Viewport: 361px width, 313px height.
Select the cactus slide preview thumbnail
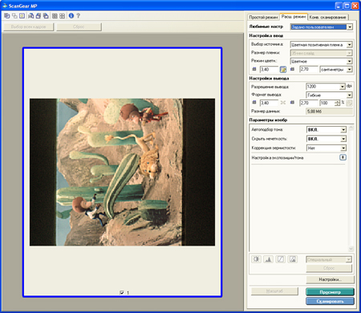tap(122, 172)
